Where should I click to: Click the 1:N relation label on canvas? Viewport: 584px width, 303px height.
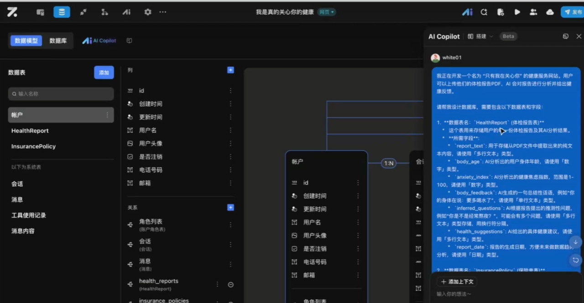click(x=388, y=163)
